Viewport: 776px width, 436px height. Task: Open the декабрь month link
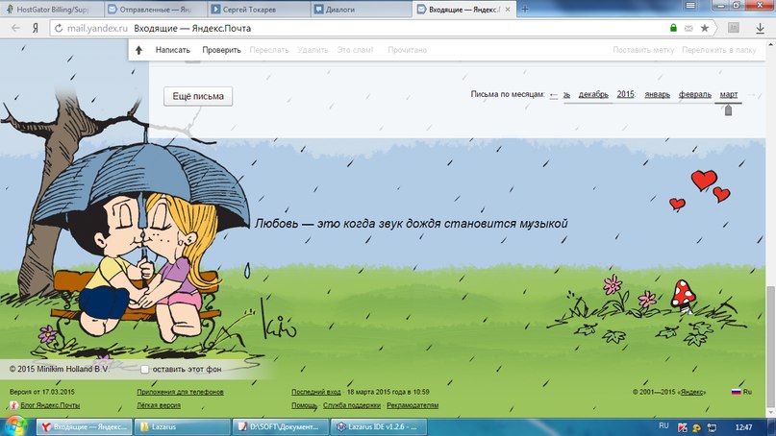coord(593,94)
